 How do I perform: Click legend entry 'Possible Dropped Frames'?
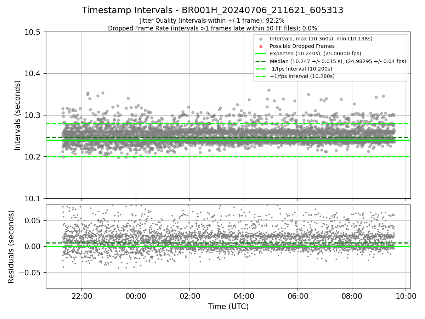[302, 46]
